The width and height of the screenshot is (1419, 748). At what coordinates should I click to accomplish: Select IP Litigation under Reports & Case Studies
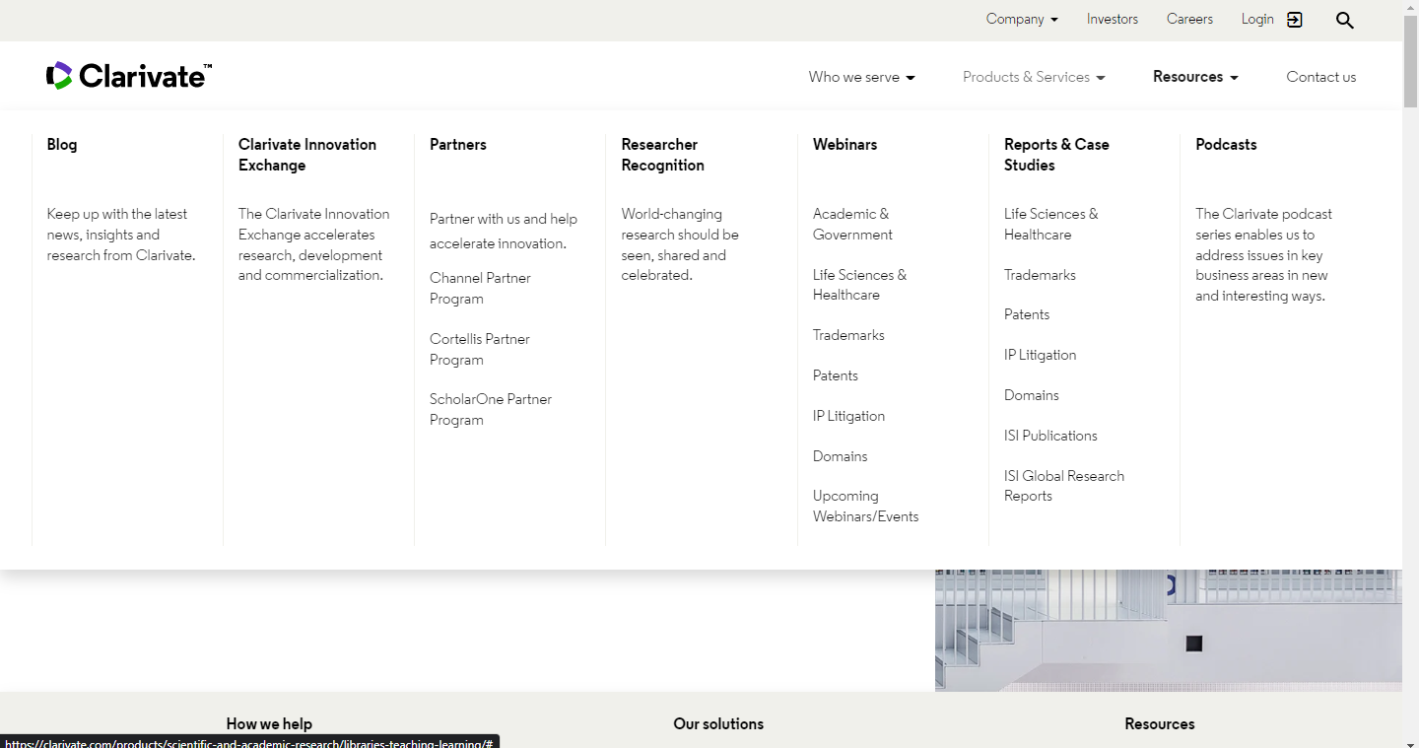[1040, 355]
